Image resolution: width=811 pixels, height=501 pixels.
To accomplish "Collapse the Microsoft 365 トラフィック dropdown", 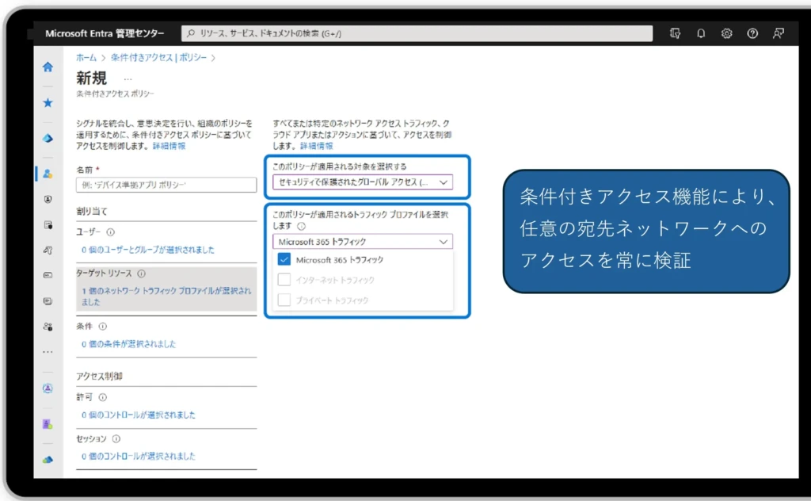I will tap(363, 242).
